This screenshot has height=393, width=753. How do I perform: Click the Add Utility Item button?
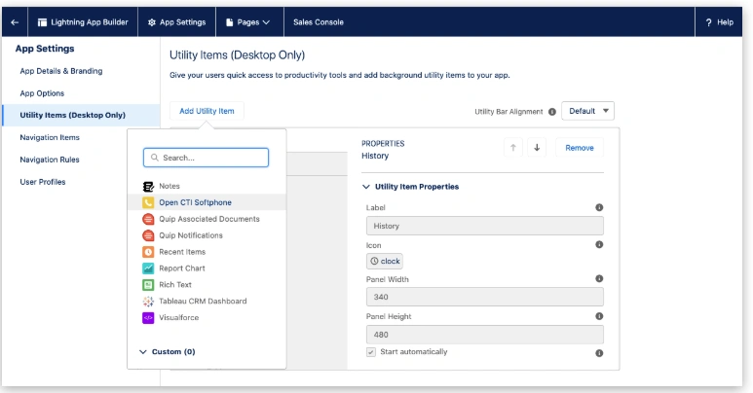pos(207,111)
